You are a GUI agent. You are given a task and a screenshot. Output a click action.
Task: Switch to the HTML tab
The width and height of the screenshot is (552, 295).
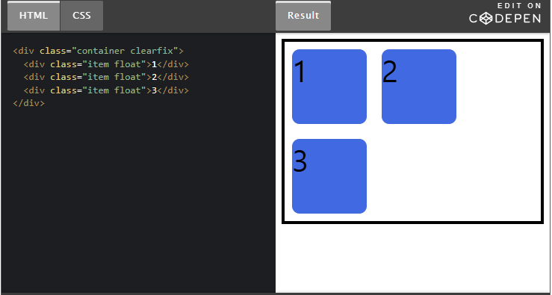[x=34, y=16]
